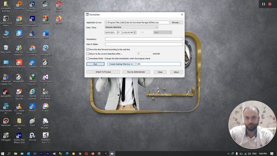Toggle Move the time forward checkbox
Screen dimensions: 277x156
[87, 49]
